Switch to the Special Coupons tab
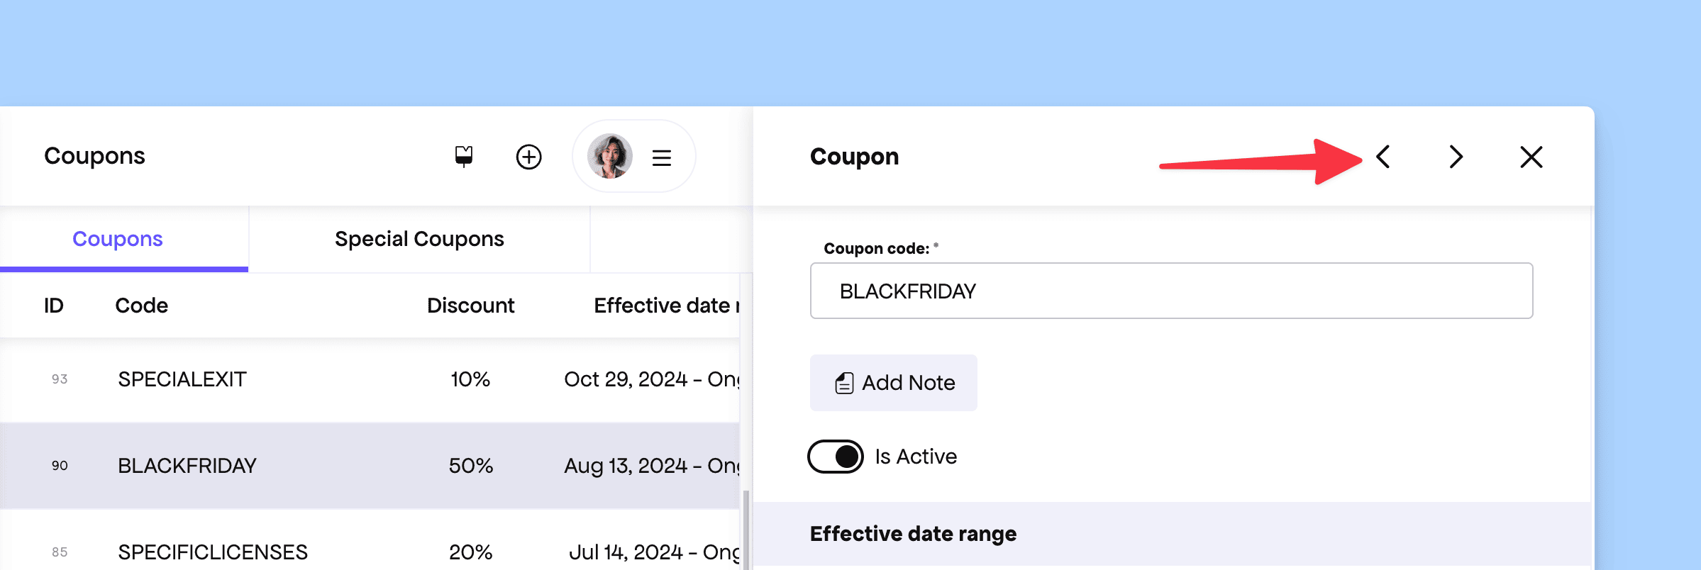The width and height of the screenshot is (1701, 570). [419, 239]
